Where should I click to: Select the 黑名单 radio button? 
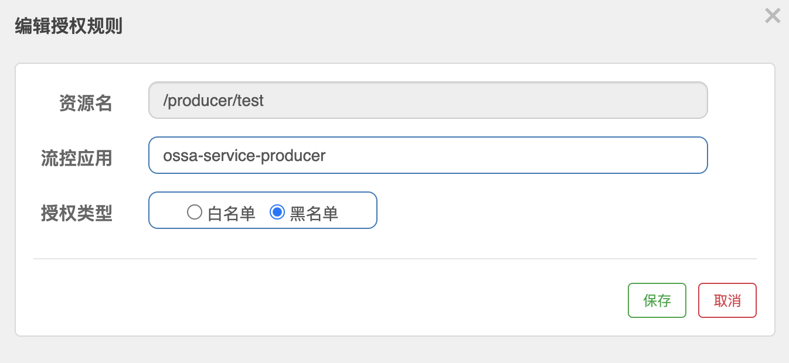(277, 212)
